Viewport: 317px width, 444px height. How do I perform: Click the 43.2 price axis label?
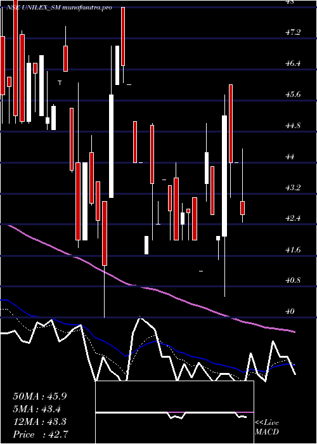pyautogui.click(x=293, y=188)
